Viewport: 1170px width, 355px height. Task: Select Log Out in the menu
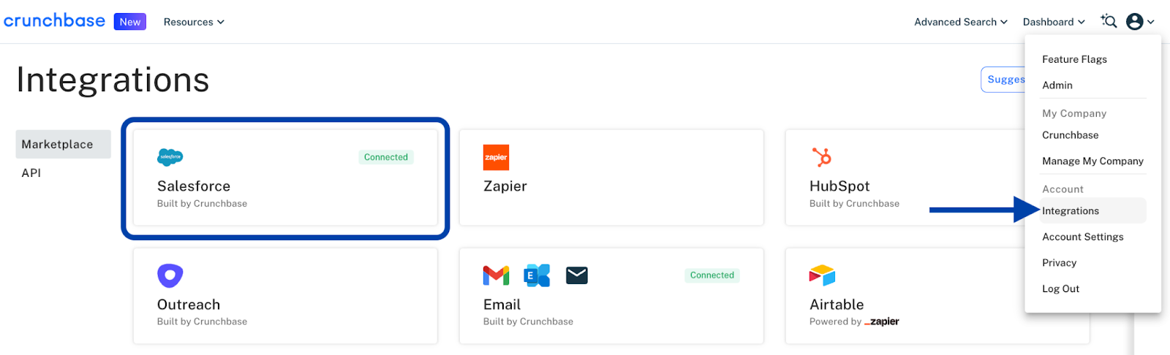1060,289
